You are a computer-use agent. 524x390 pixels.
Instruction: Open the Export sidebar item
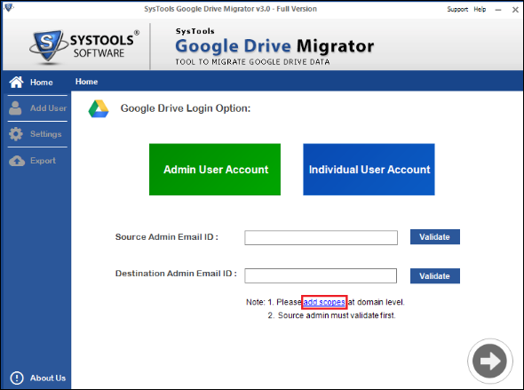click(x=43, y=161)
